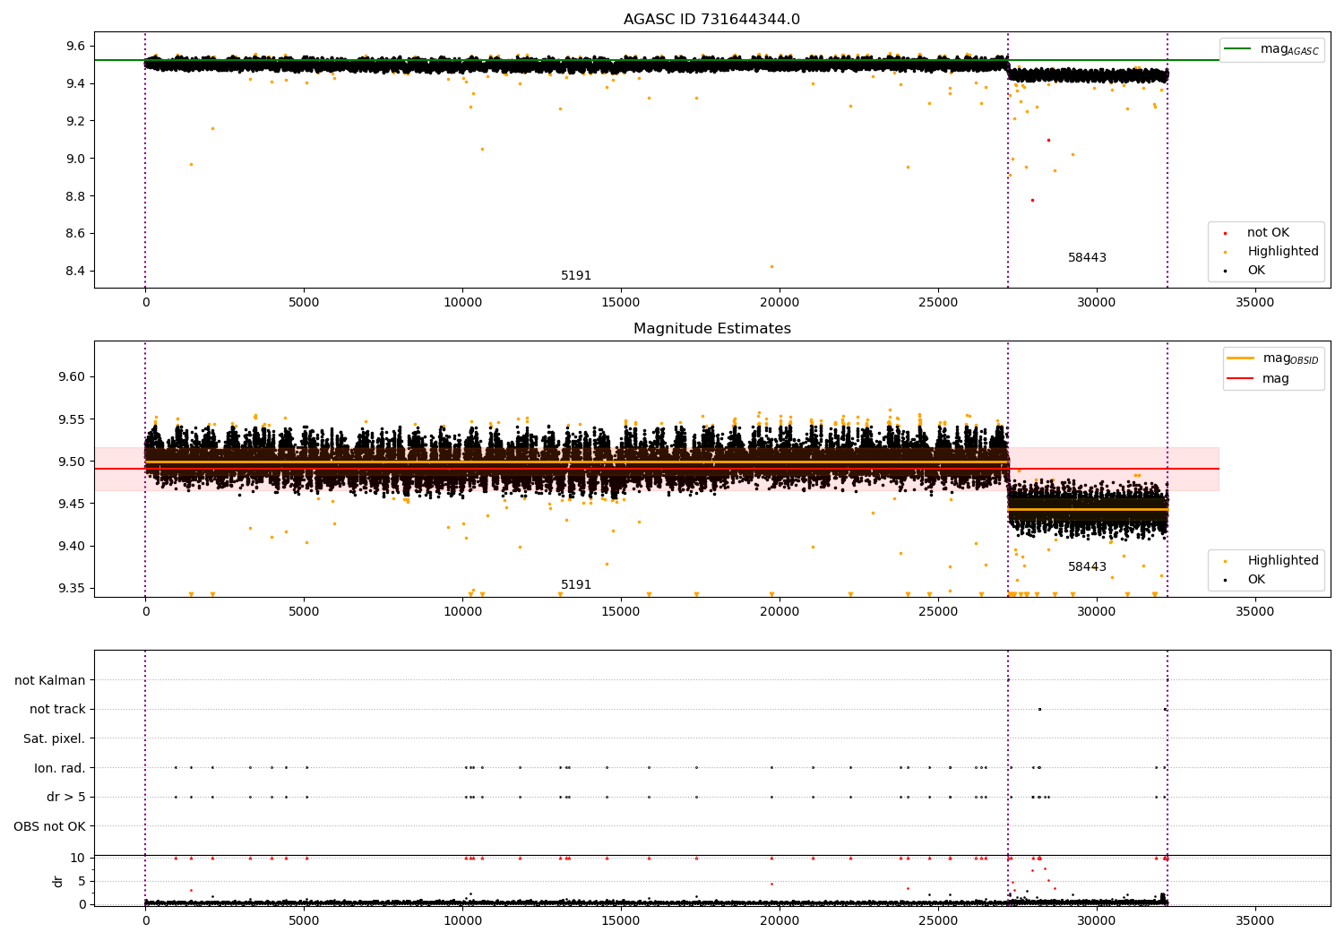Click the 'OBS not OK' axis label

(49, 826)
